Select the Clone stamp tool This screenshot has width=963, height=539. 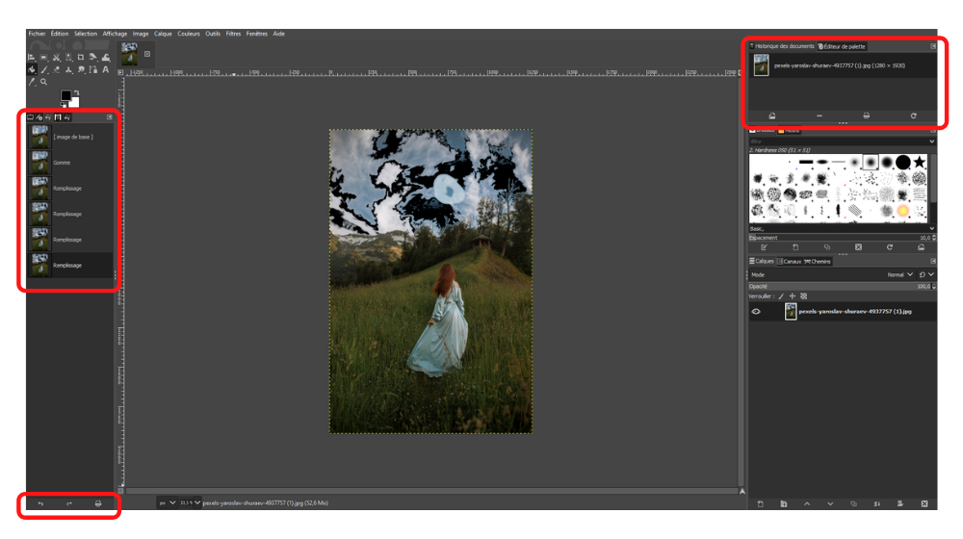coord(68,69)
